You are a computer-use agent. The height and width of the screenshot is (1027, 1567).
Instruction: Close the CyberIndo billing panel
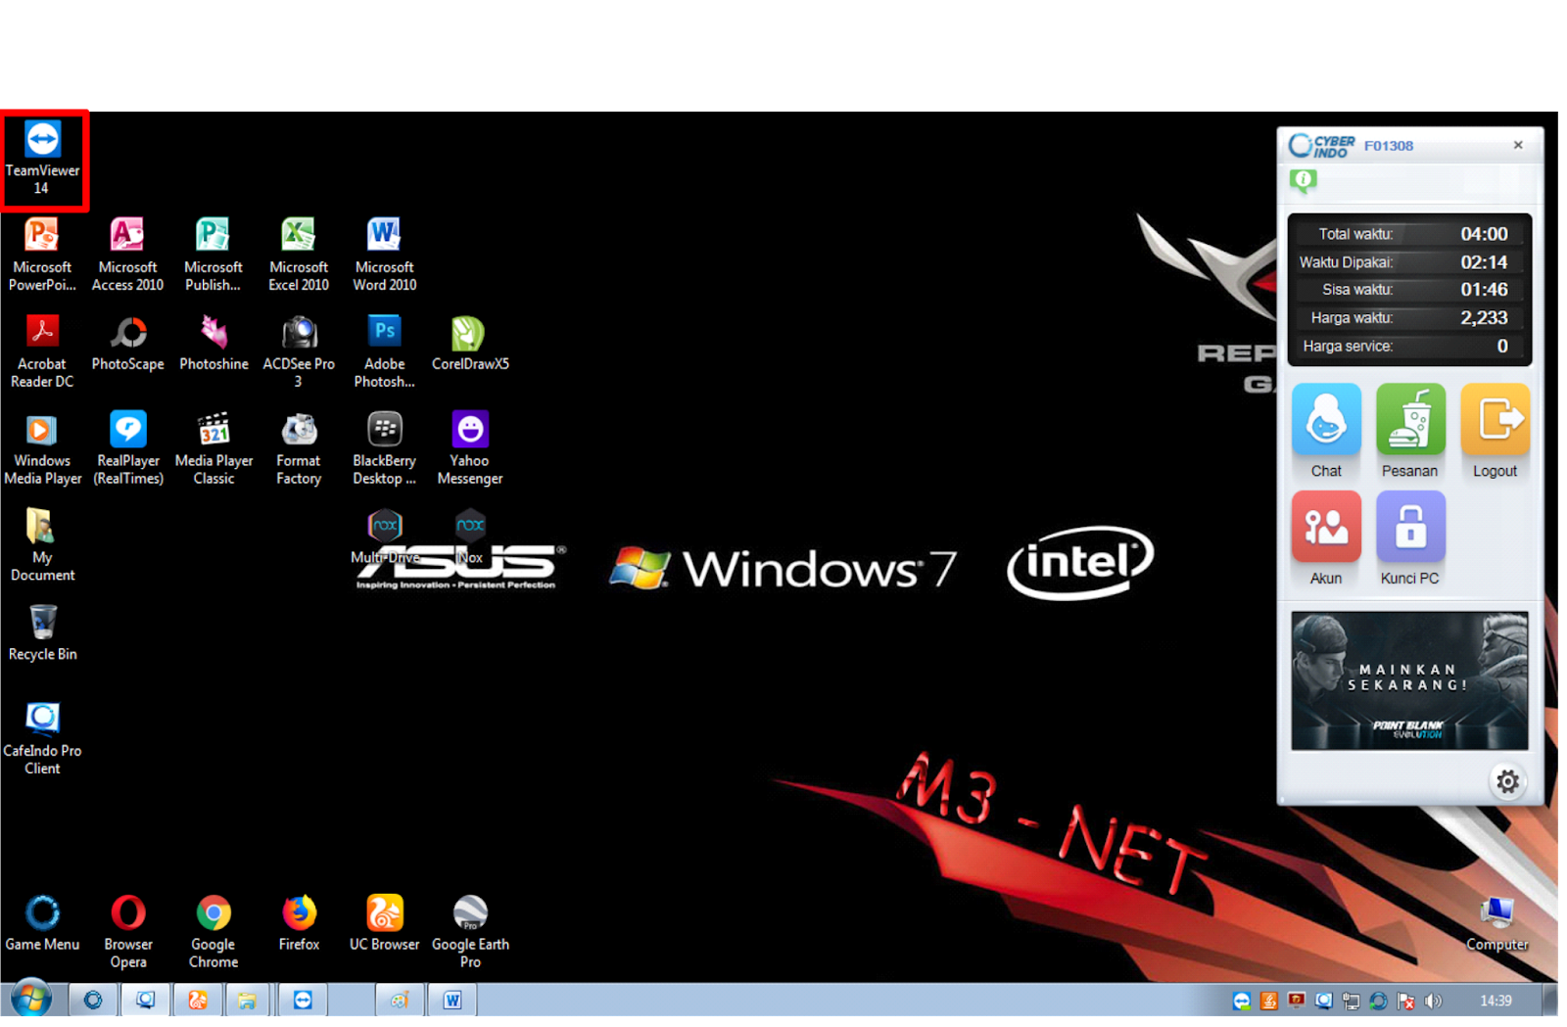(x=1518, y=145)
